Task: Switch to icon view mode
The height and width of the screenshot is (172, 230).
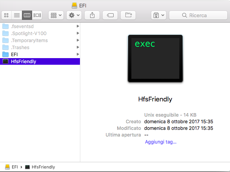Action: [6, 15]
